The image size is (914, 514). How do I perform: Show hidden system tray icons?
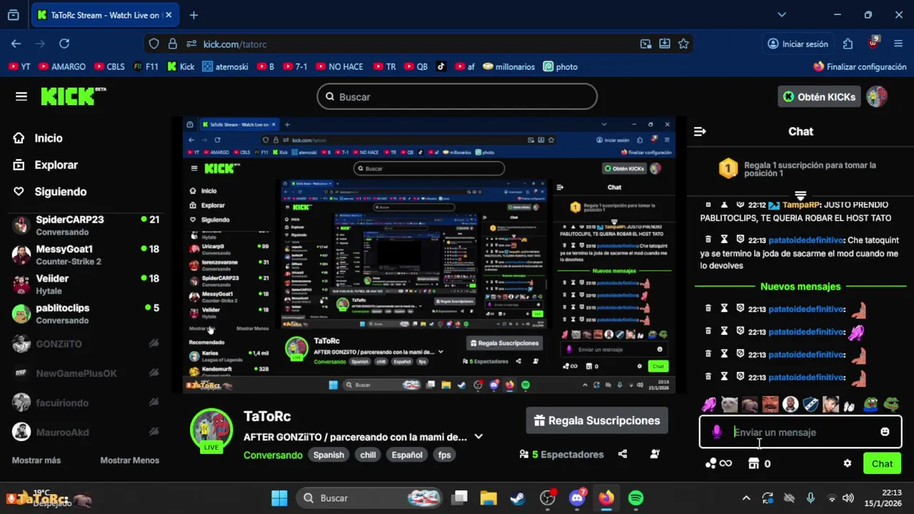[x=746, y=498]
